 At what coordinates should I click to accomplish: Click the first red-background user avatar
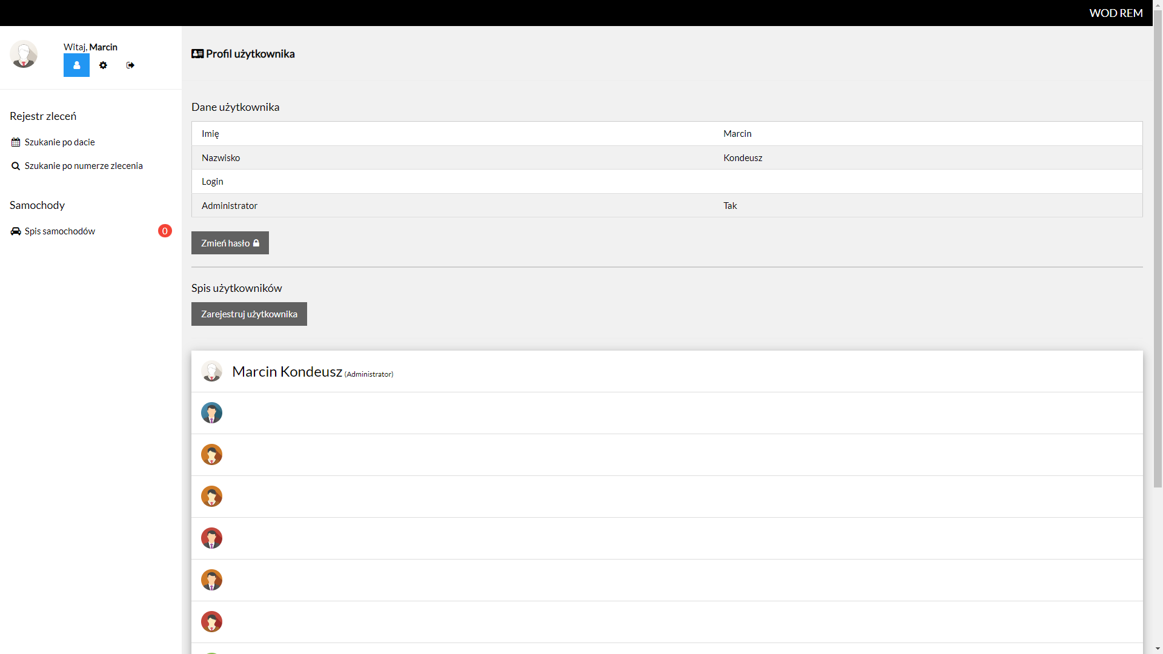pos(211,538)
